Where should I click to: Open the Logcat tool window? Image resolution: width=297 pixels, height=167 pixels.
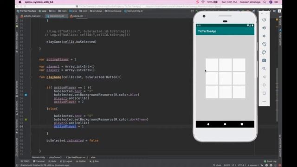66,161
